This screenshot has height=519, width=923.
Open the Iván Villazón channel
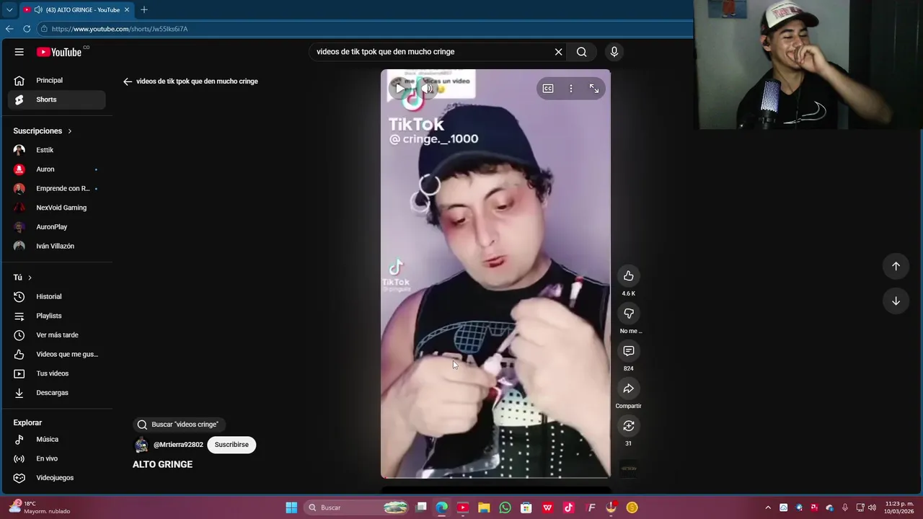click(56, 246)
